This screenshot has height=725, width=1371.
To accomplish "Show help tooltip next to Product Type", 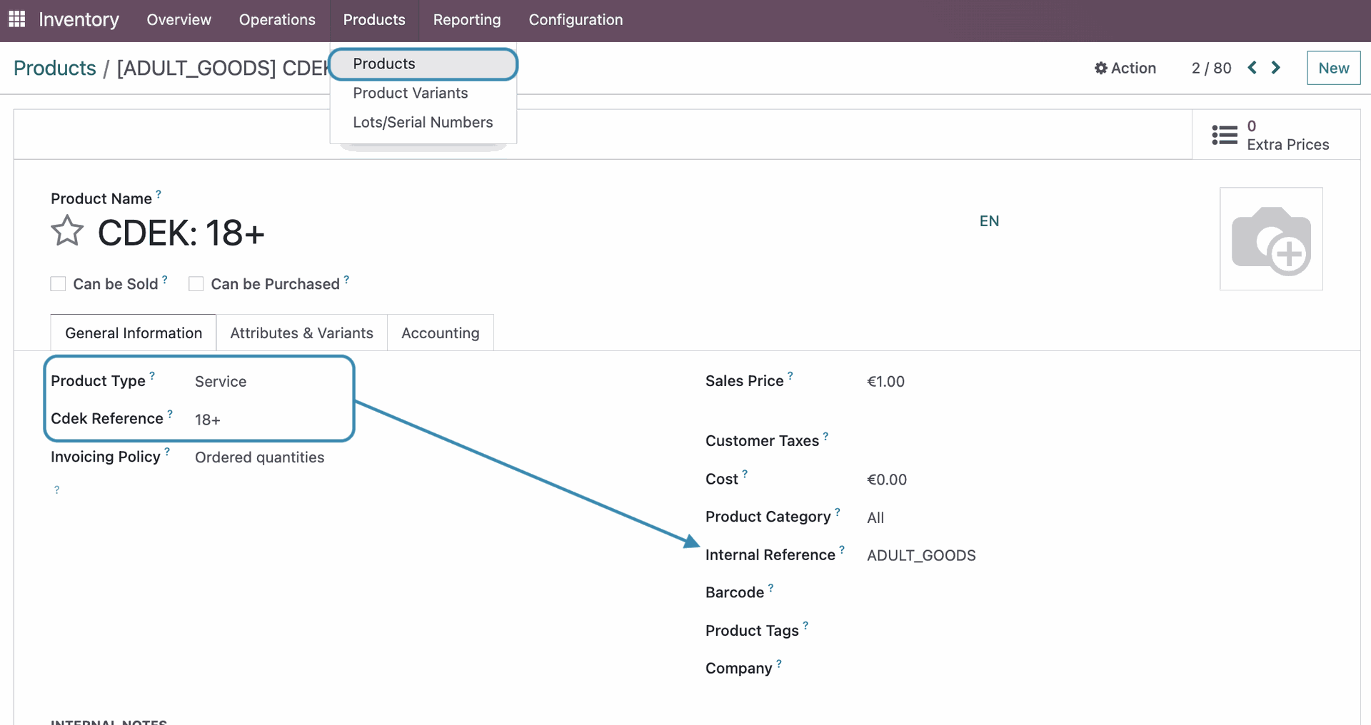I will (152, 375).
